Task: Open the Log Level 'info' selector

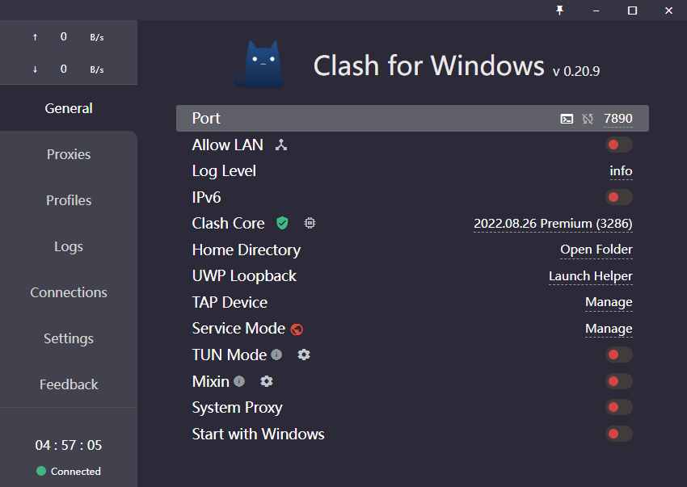Action: pos(621,171)
